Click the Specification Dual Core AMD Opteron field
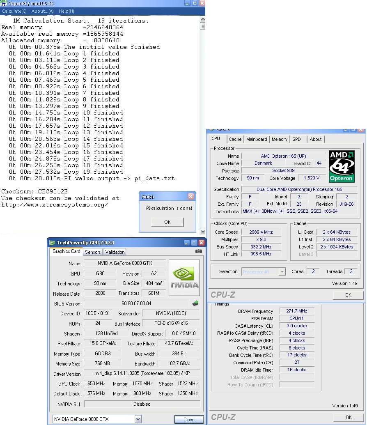 (299, 189)
